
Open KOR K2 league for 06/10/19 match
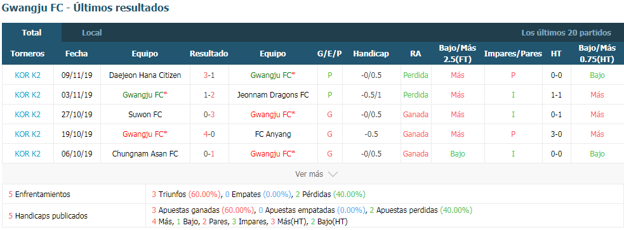click(27, 154)
